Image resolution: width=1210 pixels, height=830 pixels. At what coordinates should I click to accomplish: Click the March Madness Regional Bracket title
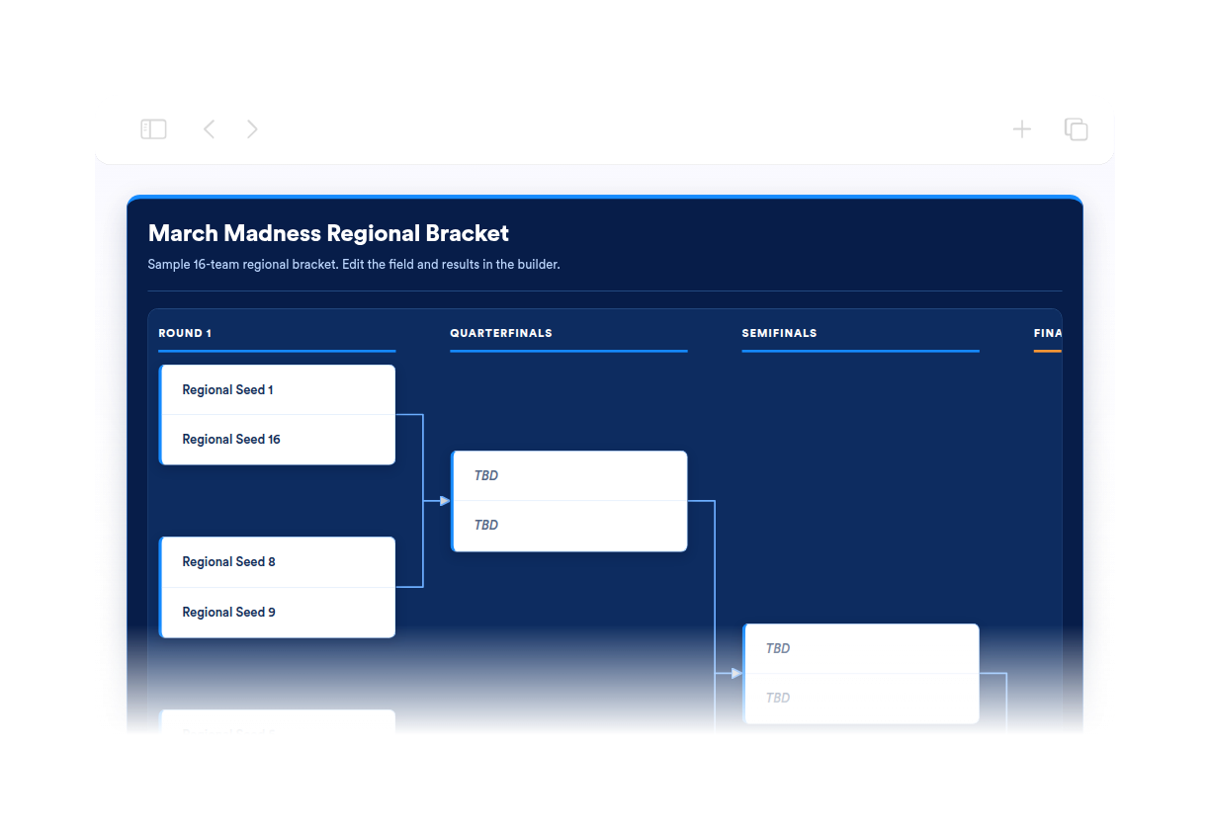328,233
